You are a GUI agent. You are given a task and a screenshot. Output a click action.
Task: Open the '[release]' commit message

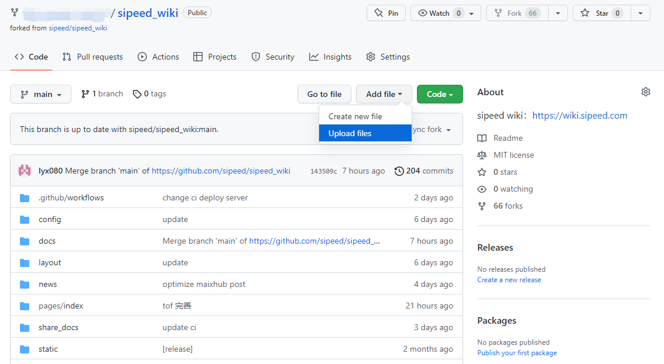point(177,349)
